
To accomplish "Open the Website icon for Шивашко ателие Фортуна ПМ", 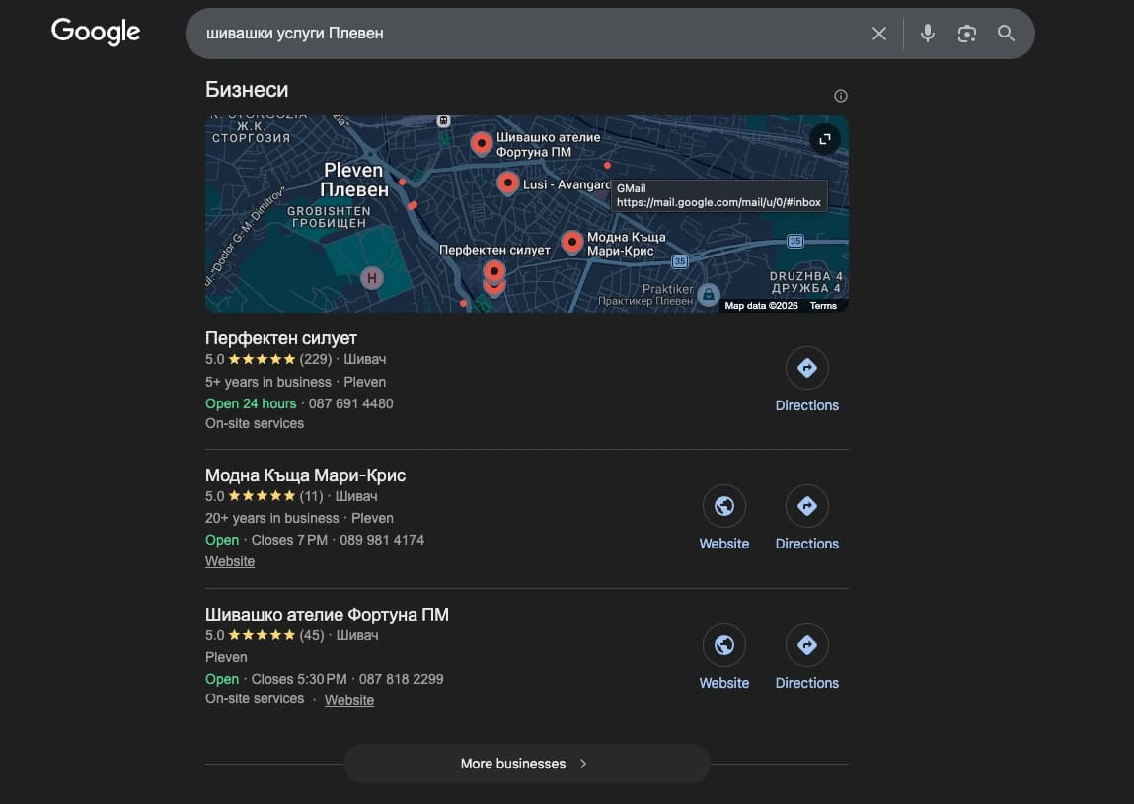I will tap(723, 645).
